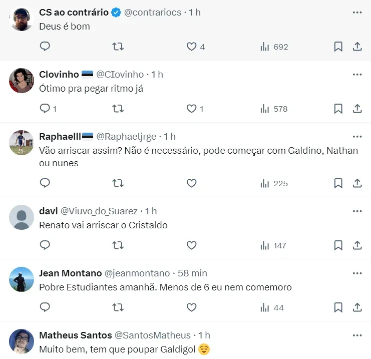This screenshot has height=359, width=371.
Task: Share davi's tweet about Cristaldo
Action: [x=357, y=245]
